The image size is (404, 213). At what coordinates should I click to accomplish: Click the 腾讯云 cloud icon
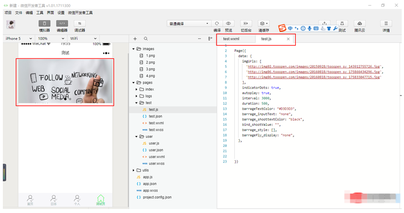[360, 23]
